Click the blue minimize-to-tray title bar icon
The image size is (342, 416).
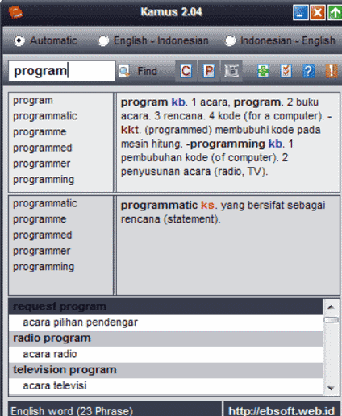click(x=301, y=12)
